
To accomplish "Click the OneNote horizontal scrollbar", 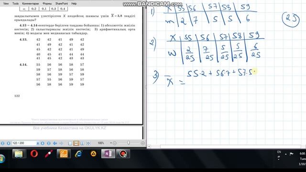I will pyautogui.click(x=230, y=147).
